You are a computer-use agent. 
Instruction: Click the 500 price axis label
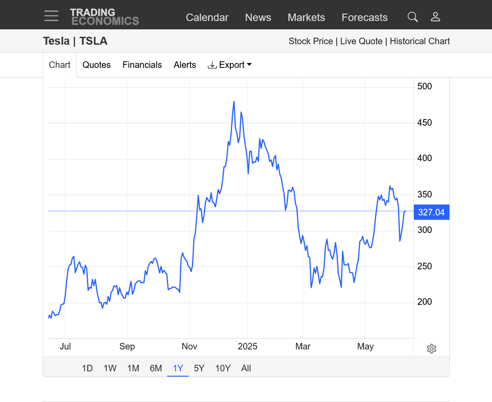[x=424, y=86]
